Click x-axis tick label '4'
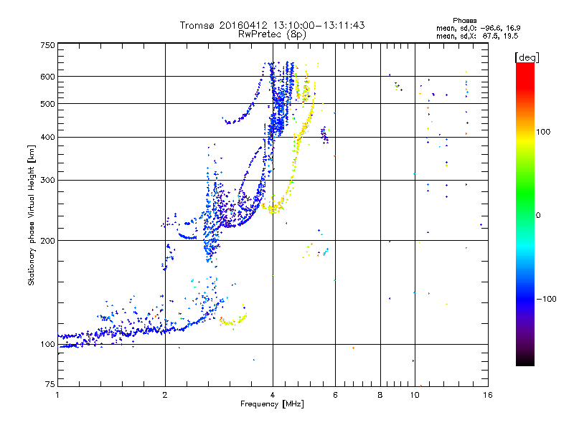 coord(273,395)
